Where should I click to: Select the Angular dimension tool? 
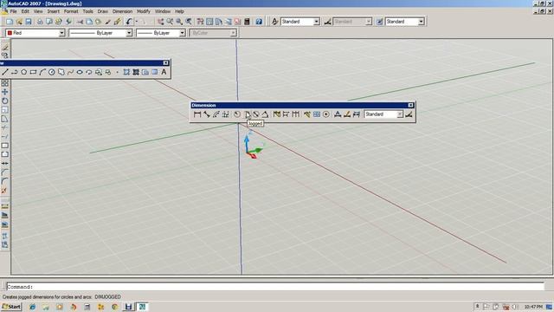click(x=265, y=114)
